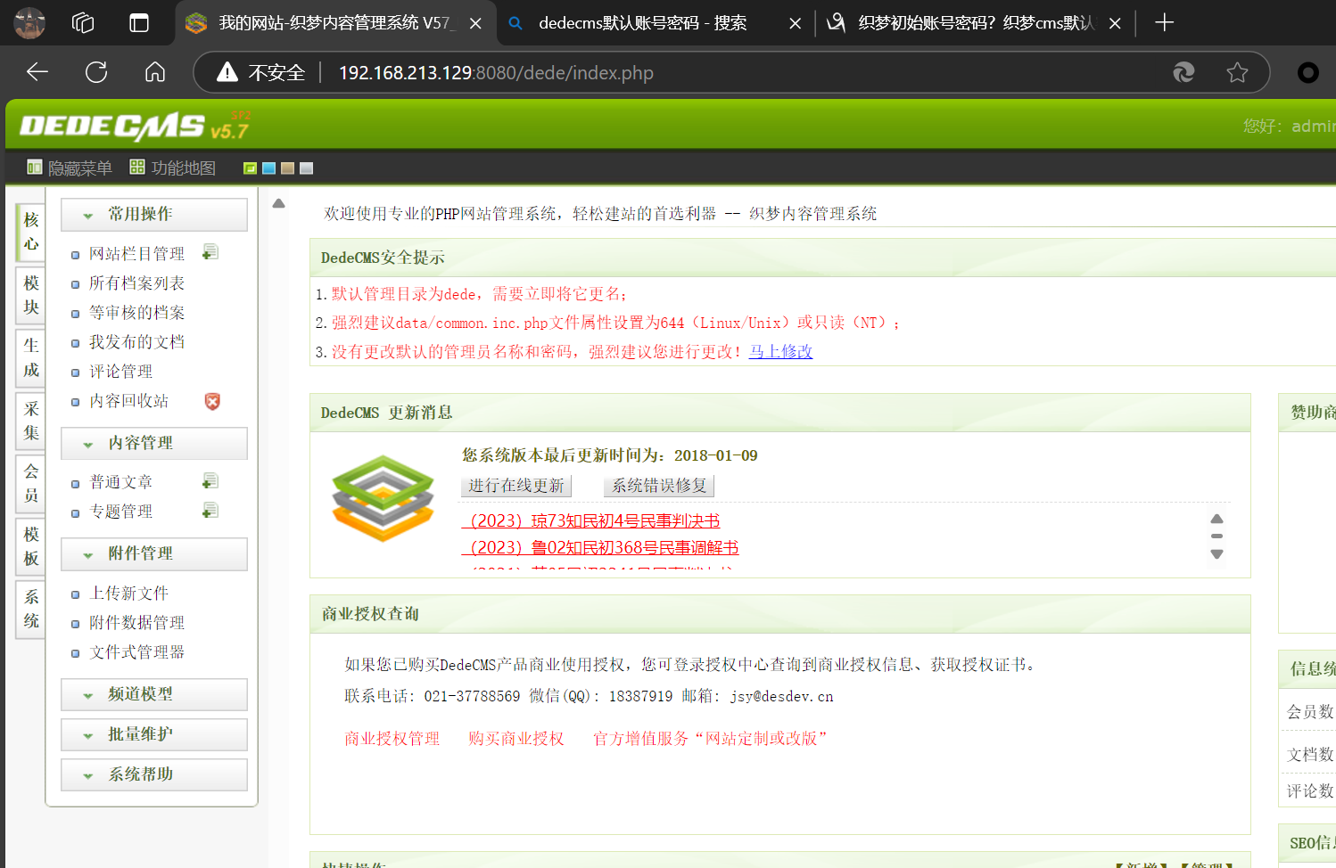Select the blue skin color swatch
This screenshot has width=1336, height=868.
pos(268,168)
